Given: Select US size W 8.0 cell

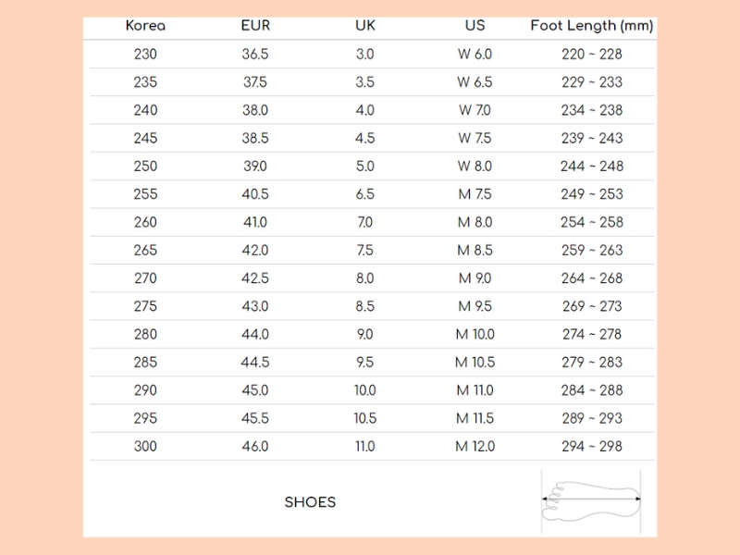Looking at the screenshot, I should 475,166.
